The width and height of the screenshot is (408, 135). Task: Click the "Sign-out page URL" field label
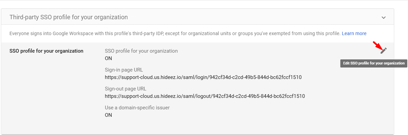coord(126,89)
